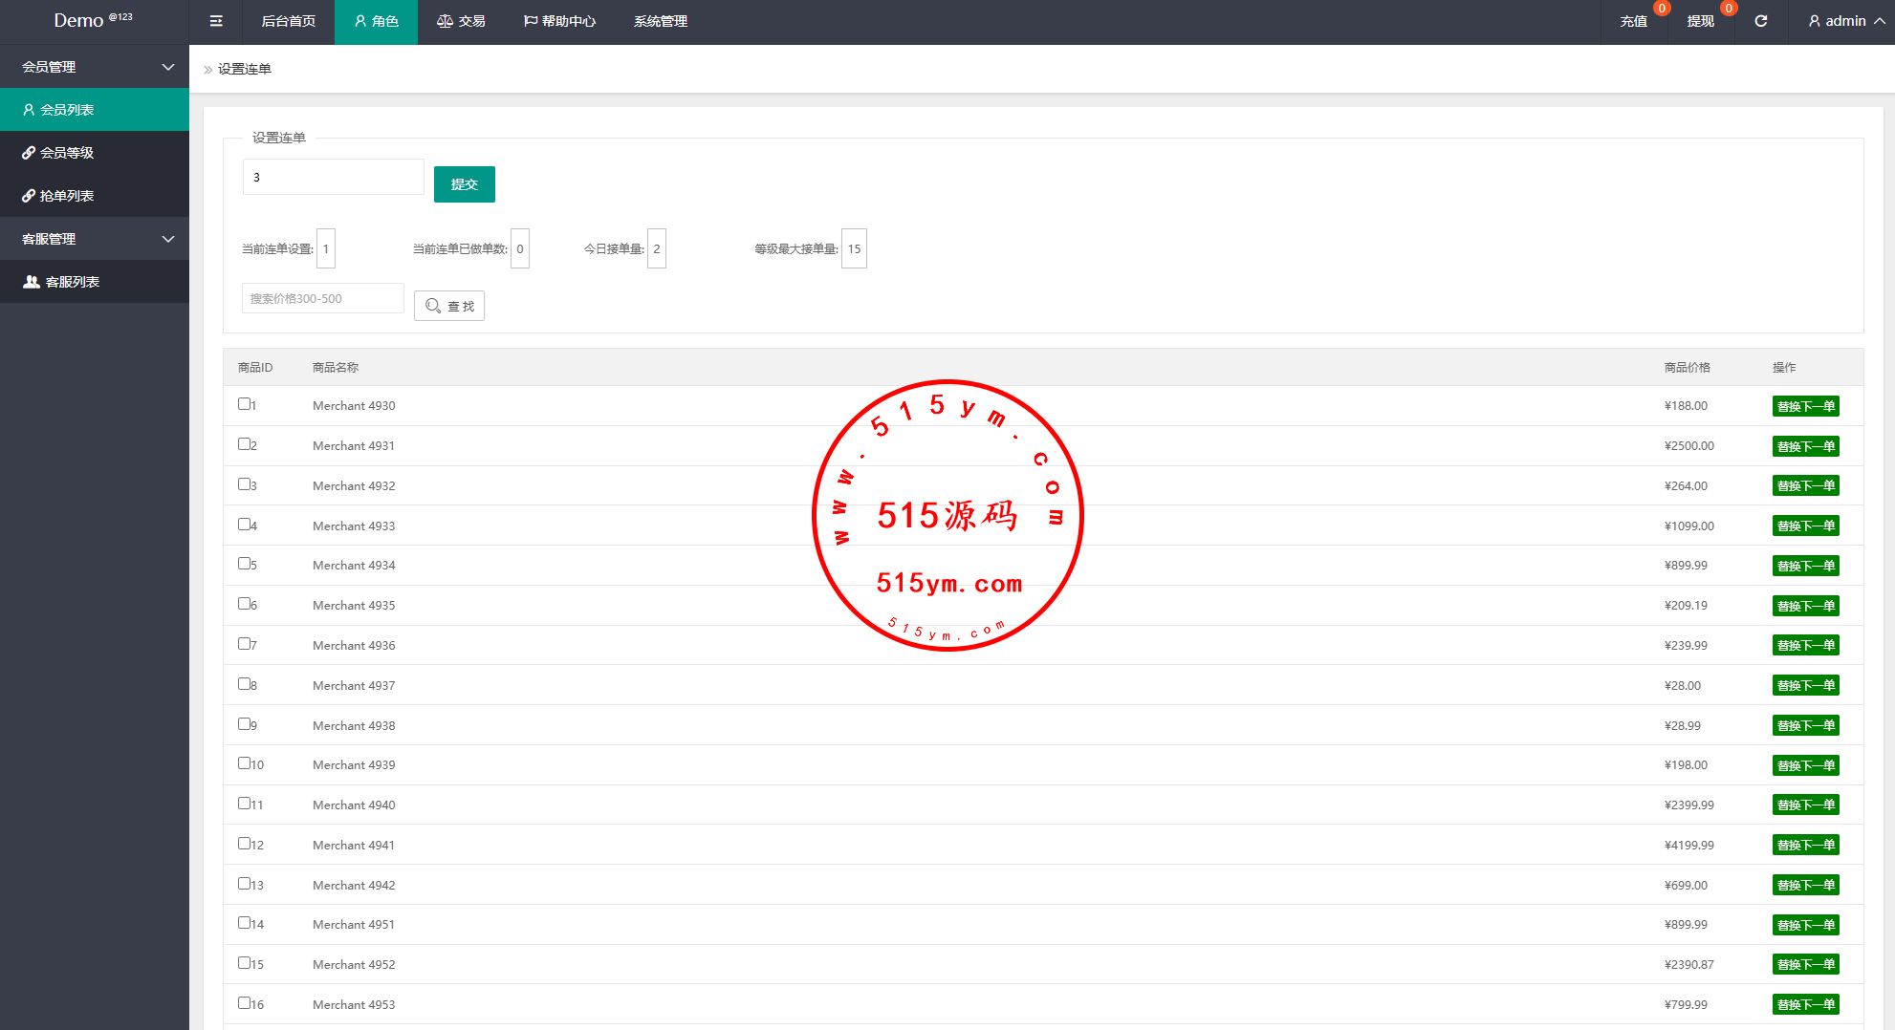The height and width of the screenshot is (1030, 1895).
Task: Click the sidebar collapse hamburger icon
Action: click(216, 21)
